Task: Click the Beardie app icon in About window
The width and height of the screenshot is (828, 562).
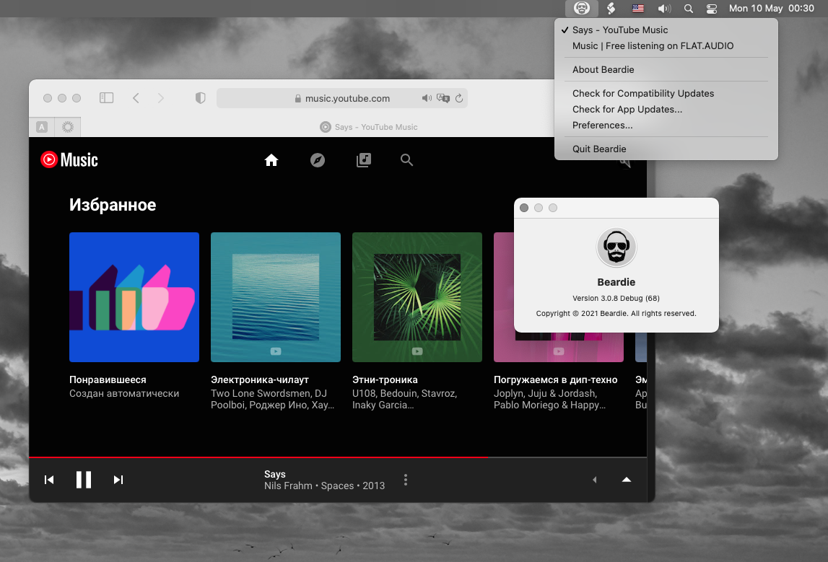Action: pos(616,247)
